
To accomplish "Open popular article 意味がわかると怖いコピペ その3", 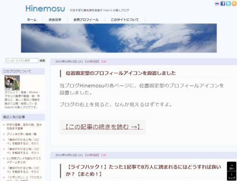I will pyautogui.click(x=23, y=151).
